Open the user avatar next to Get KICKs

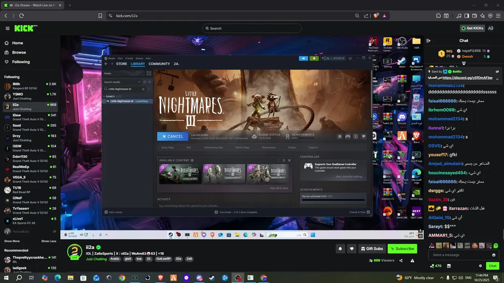click(491, 28)
